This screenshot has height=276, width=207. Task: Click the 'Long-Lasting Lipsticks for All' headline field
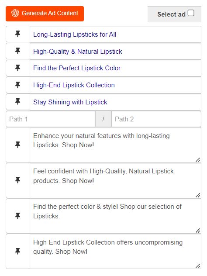pos(115,34)
